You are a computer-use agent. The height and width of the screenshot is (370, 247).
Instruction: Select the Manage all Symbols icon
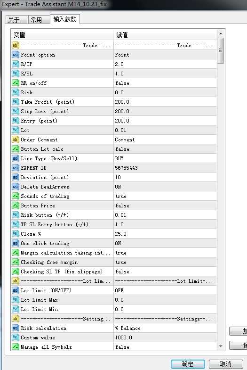coord(16,347)
